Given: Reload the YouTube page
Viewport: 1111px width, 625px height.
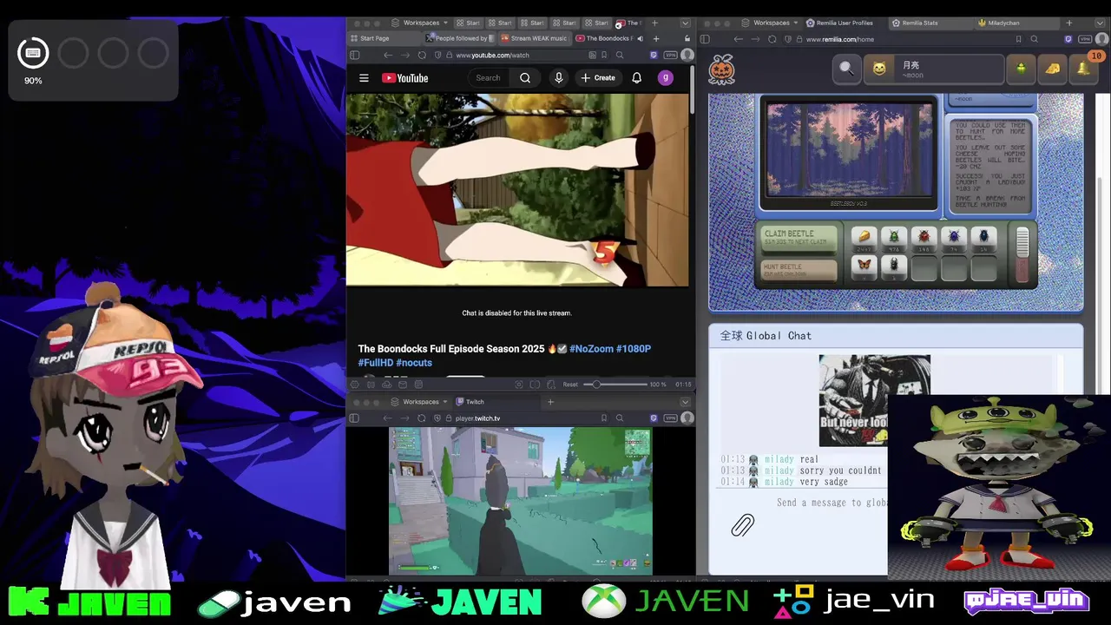Looking at the screenshot, I should click(422, 55).
